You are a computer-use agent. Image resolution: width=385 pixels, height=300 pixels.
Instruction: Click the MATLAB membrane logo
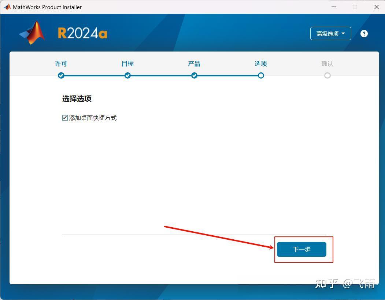pyautogui.click(x=32, y=32)
